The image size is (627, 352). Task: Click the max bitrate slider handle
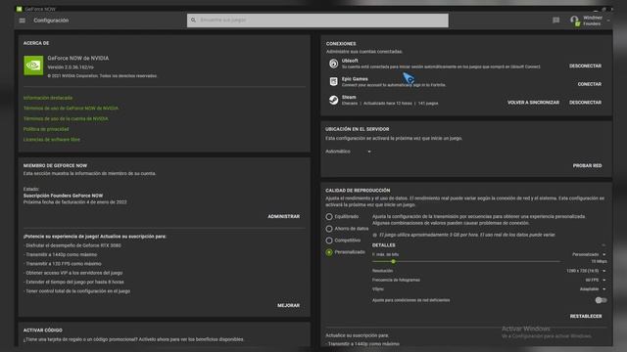point(394,261)
